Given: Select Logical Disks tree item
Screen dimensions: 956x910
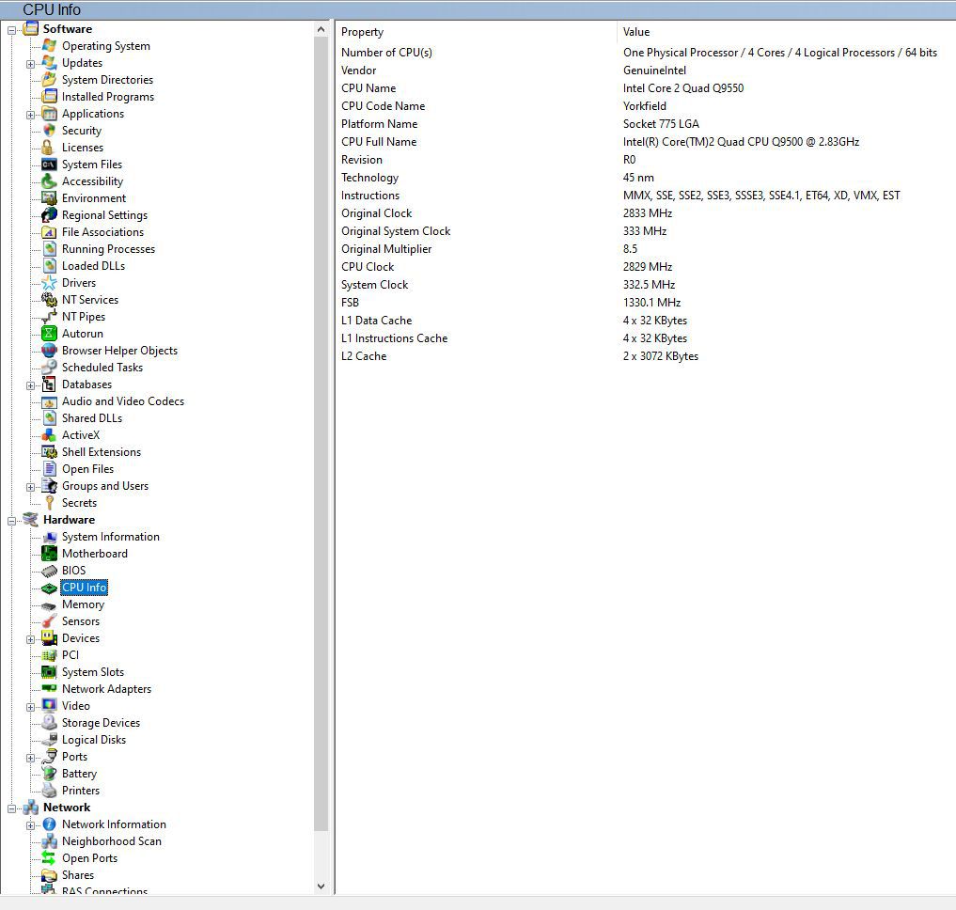Looking at the screenshot, I should pos(94,740).
